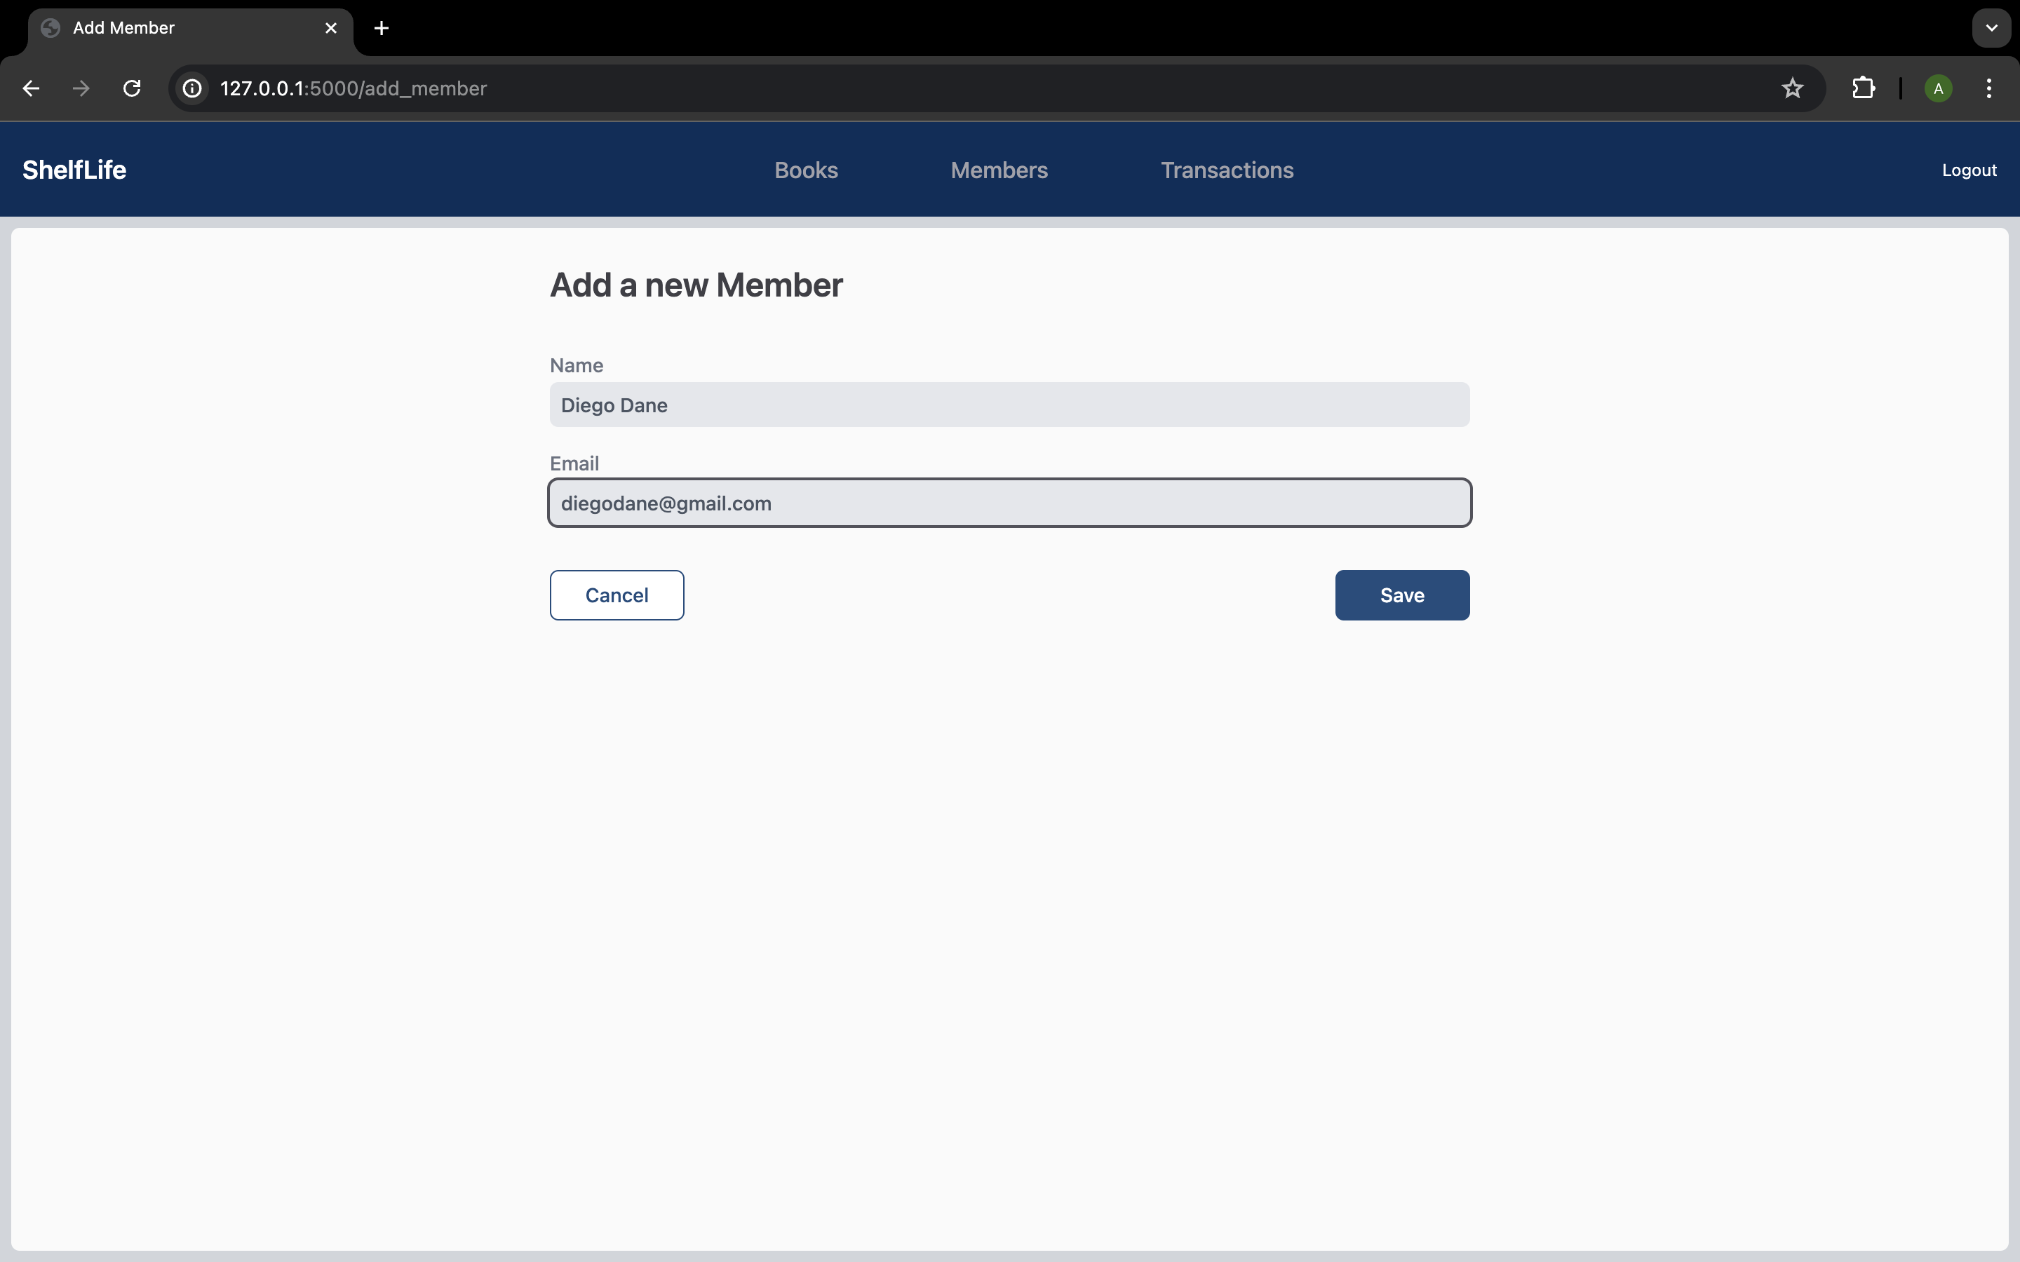Go to the Books page
Screen dimensions: 2020x1262
coord(805,170)
